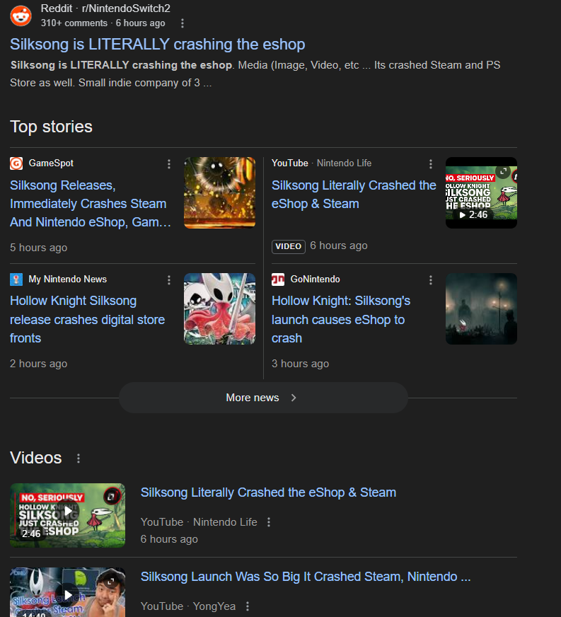Open the three-dot menu beside YongYea
The image size is (561, 617).
tap(248, 606)
